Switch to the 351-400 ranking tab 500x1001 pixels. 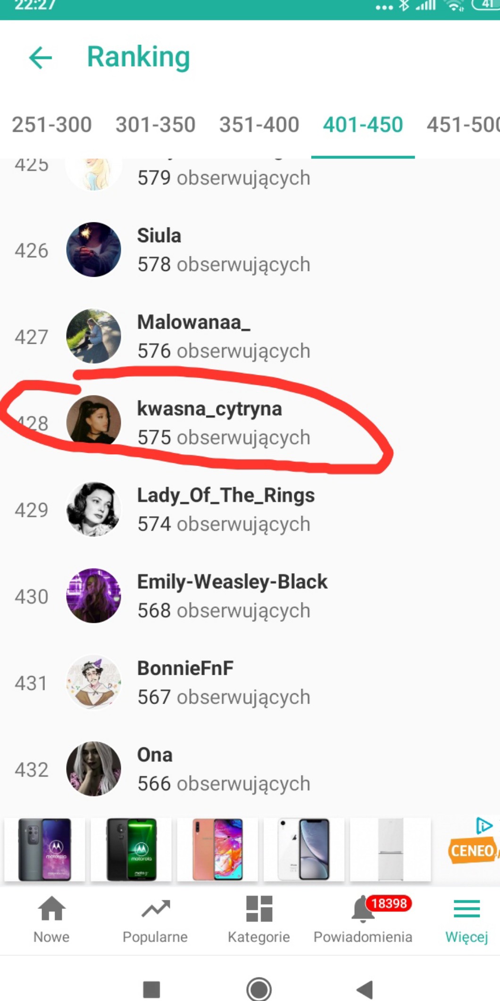coord(259,125)
